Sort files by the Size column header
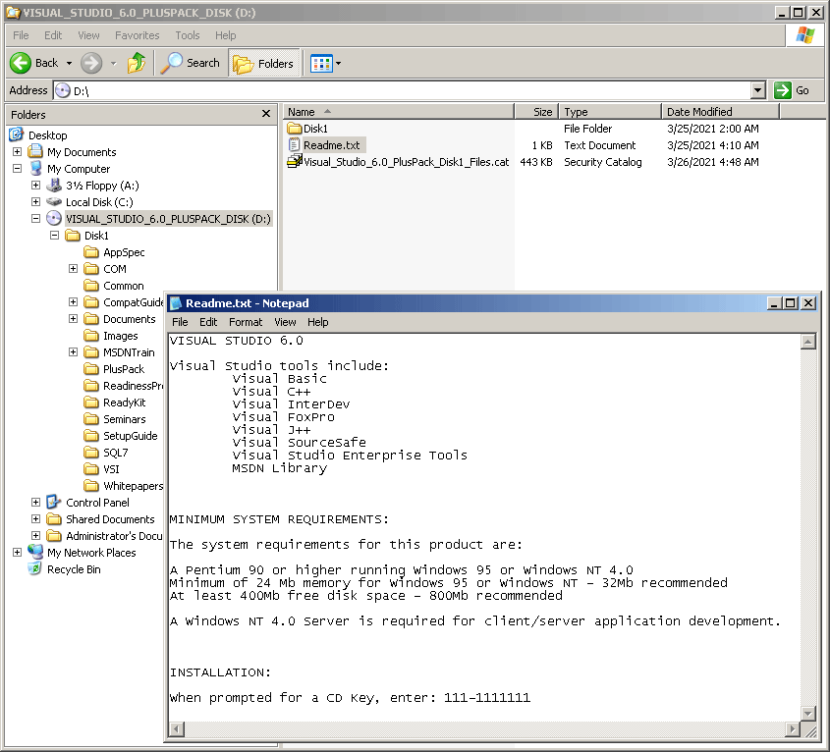 [536, 112]
